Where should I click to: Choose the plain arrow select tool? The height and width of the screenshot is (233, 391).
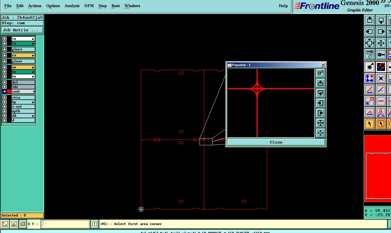[x=370, y=124]
